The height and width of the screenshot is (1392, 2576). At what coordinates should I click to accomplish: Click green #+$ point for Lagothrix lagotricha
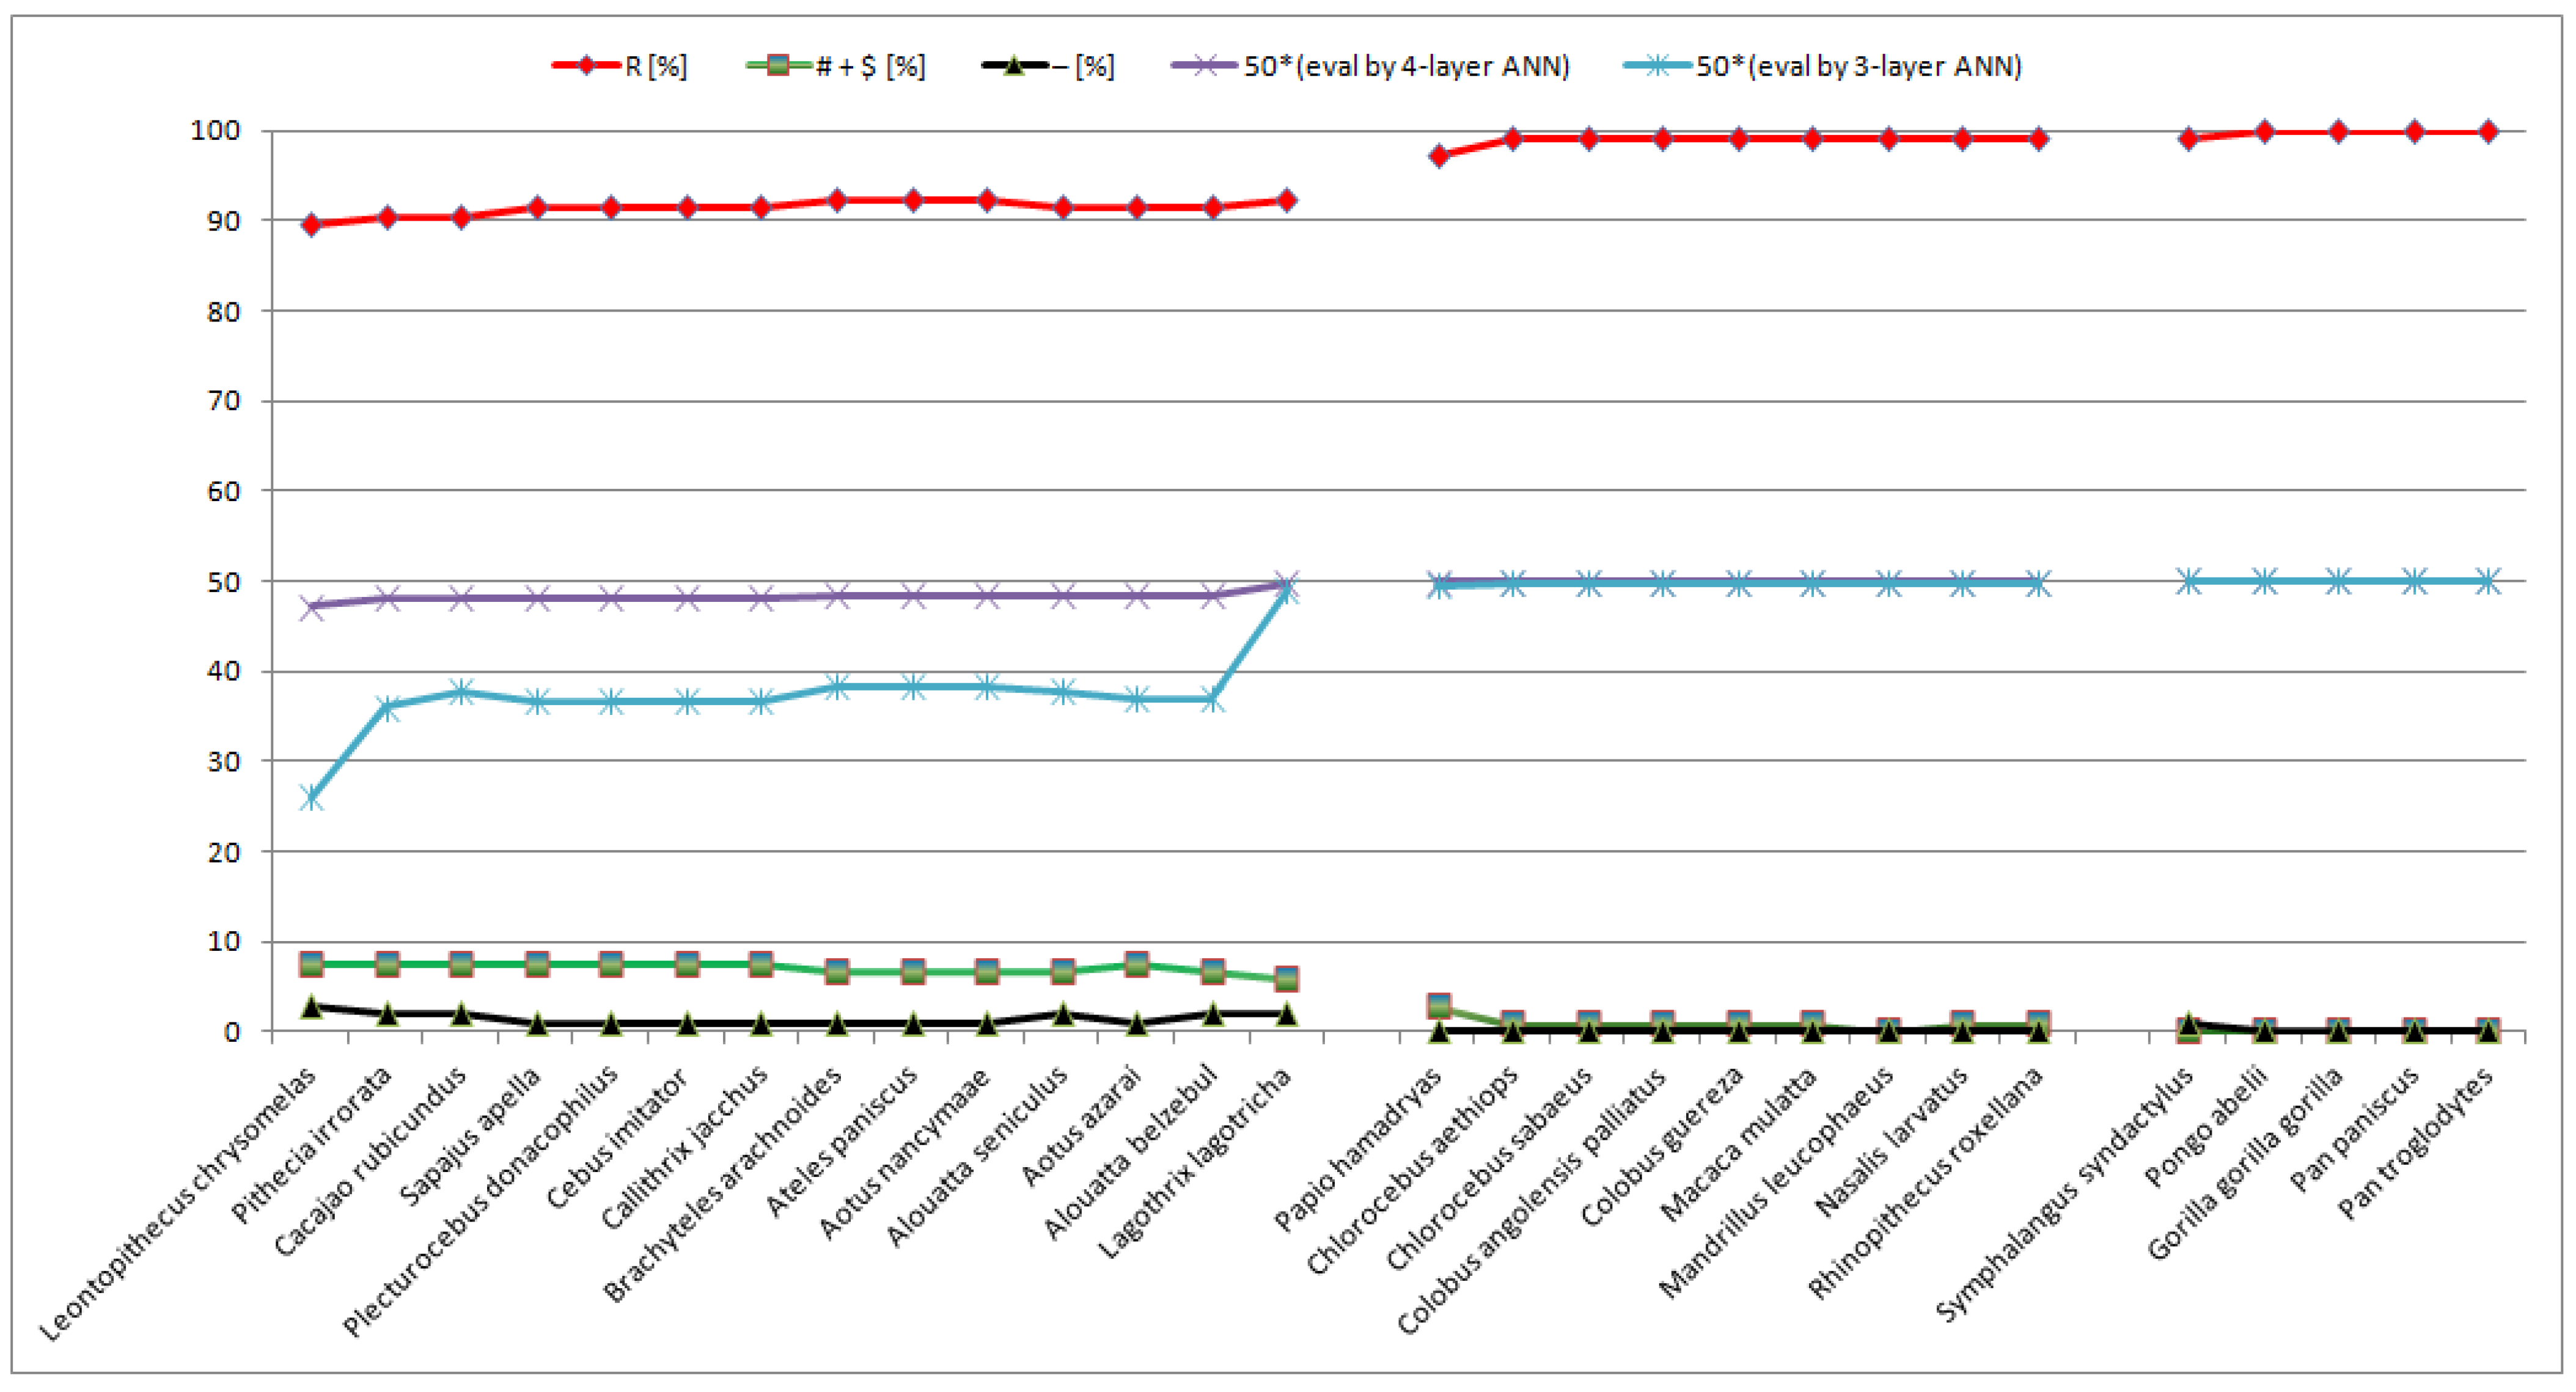pyautogui.click(x=1287, y=979)
